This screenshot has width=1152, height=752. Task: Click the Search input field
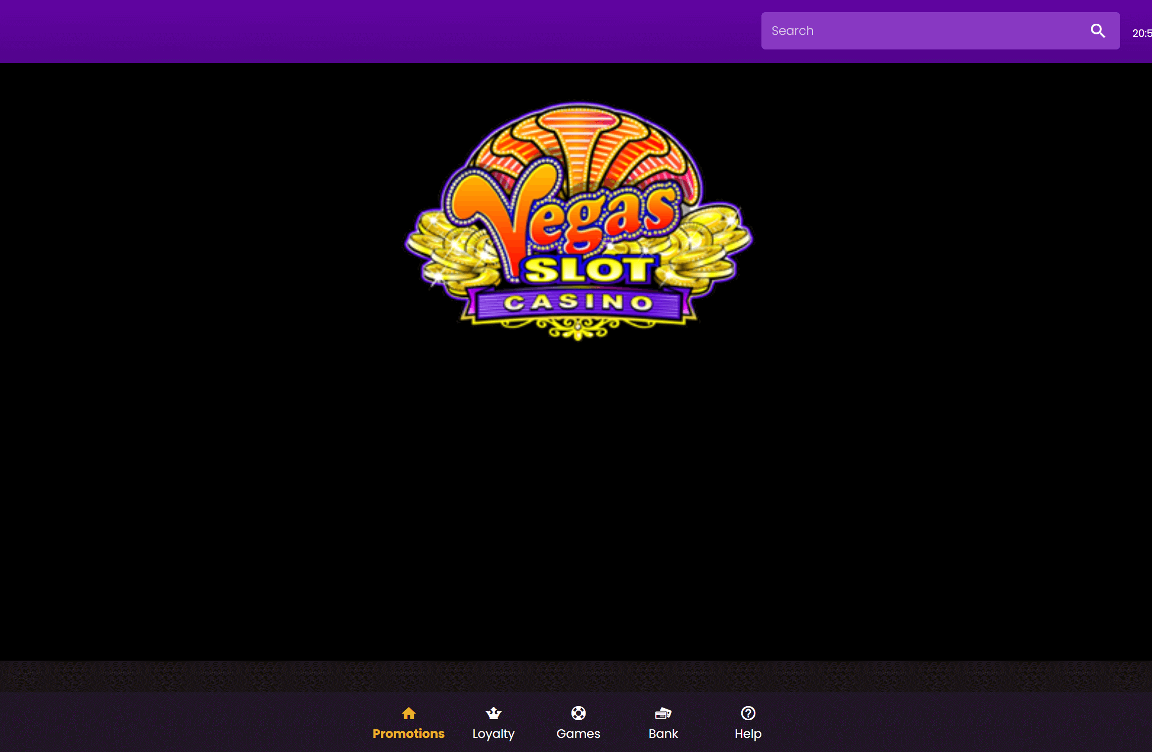pos(940,31)
